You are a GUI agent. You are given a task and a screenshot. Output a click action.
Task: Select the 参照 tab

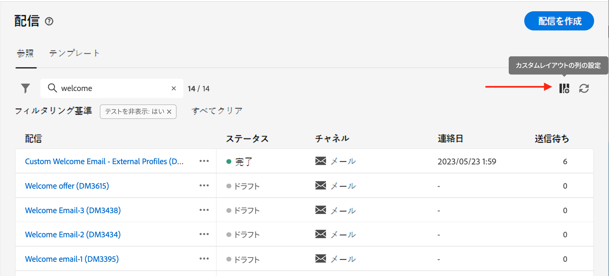point(25,53)
